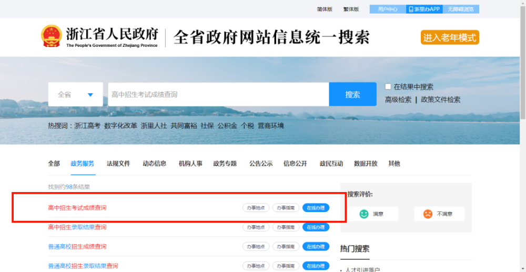Click the 找到约98条结果 count text

click(x=69, y=187)
